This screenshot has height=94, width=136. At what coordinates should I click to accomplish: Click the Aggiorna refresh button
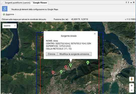9,14
